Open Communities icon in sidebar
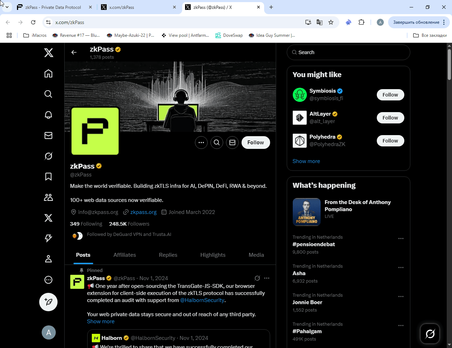 click(x=48, y=197)
